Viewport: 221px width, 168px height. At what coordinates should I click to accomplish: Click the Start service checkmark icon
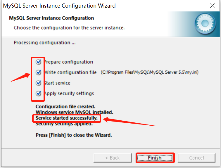pyautogui.click(x=38, y=83)
